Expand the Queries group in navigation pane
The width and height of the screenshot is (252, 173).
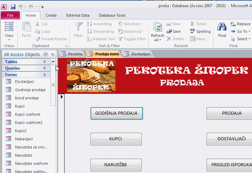point(44,68)
